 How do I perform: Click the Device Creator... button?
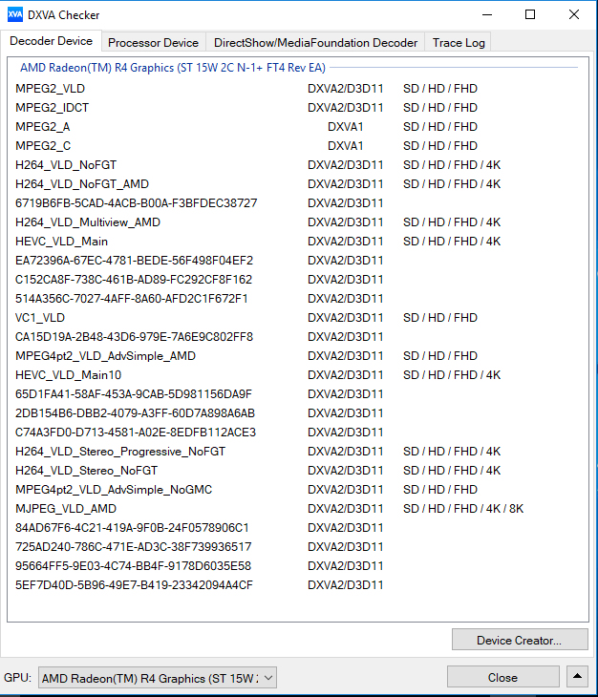[520, 640]
